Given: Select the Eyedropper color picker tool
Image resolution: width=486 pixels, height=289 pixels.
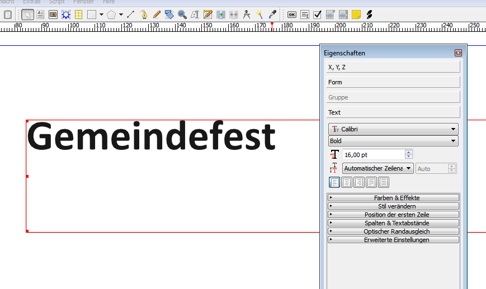Looking at the screenshot, I should tap(272, 15).
